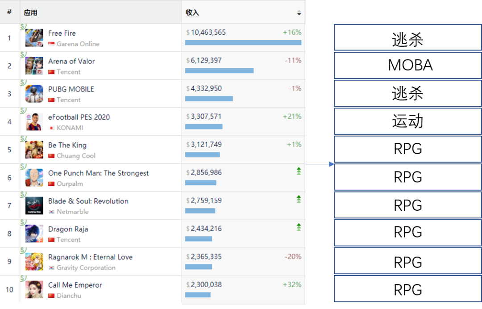Click the -20% change for Ragnarok M
This screenshot has width=482, height=309.
tap(293, 257)
